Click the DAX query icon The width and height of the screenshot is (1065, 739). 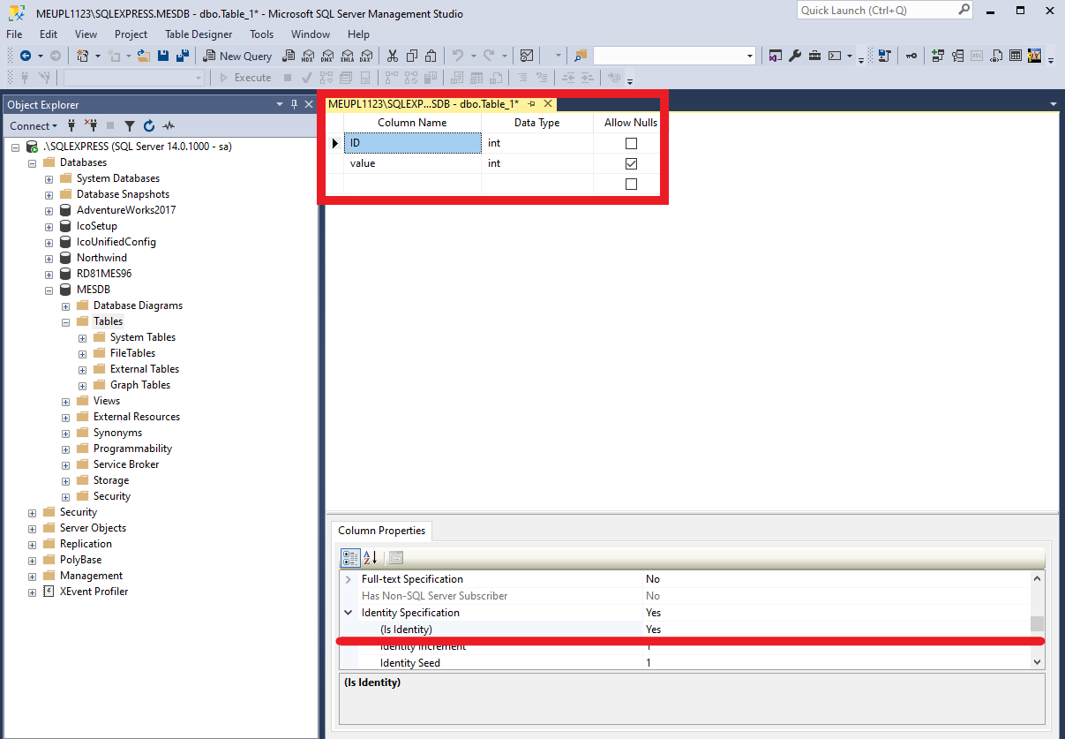tap(366, 56)
